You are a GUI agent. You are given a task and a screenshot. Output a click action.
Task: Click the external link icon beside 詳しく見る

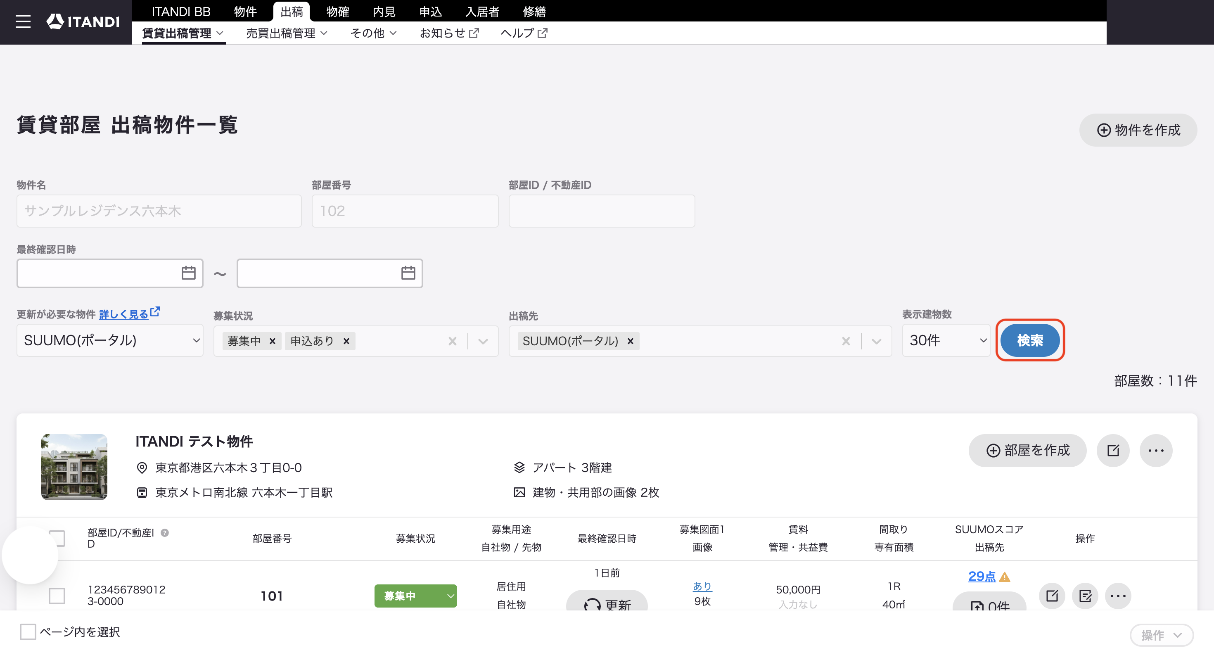(x=155, y=312)
